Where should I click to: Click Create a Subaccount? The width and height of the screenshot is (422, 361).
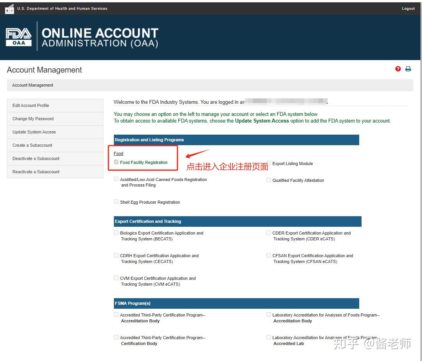tap(32, 145)
